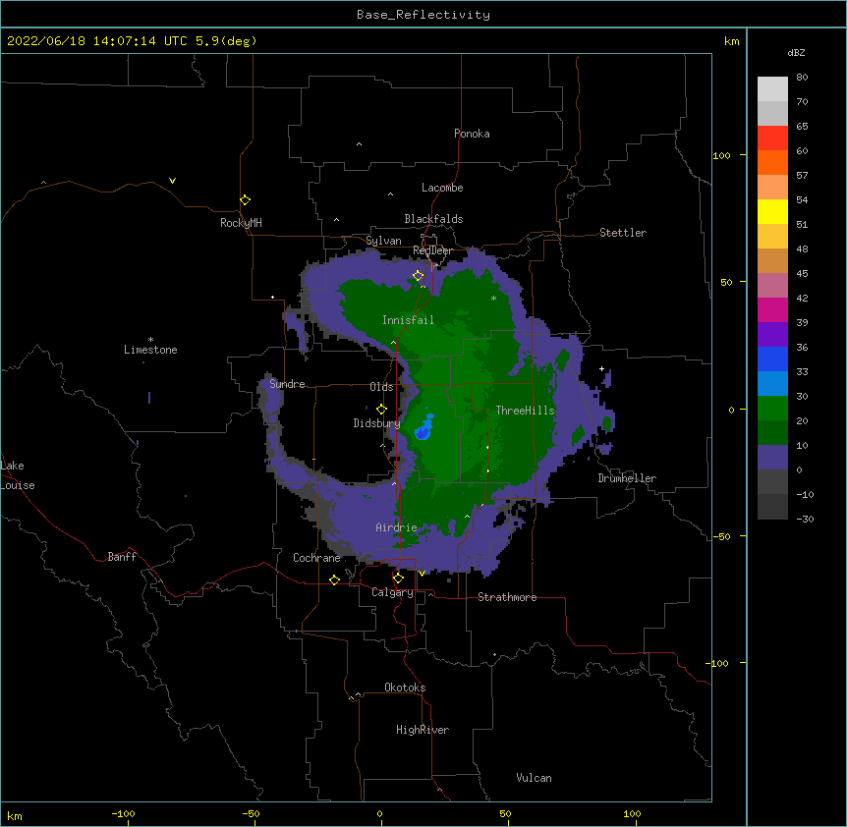This screenshot has width=847, height=827.
Task: Click the yellow diamond marker above Didsbury
Action: coord(381,409)
